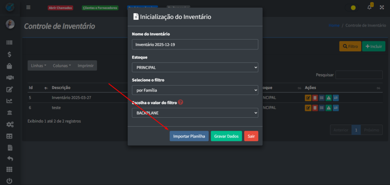390x185 pixels.
Task: Open the Estoque dropdown showing PRINCIPAL
Action: pos(195,67)
